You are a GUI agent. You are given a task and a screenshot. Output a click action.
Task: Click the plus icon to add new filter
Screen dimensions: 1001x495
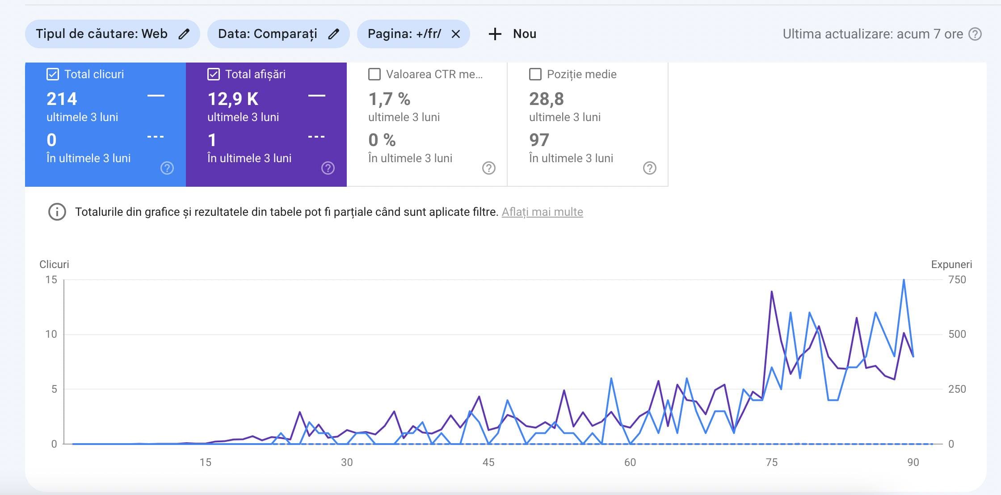(x=495, y=34)
